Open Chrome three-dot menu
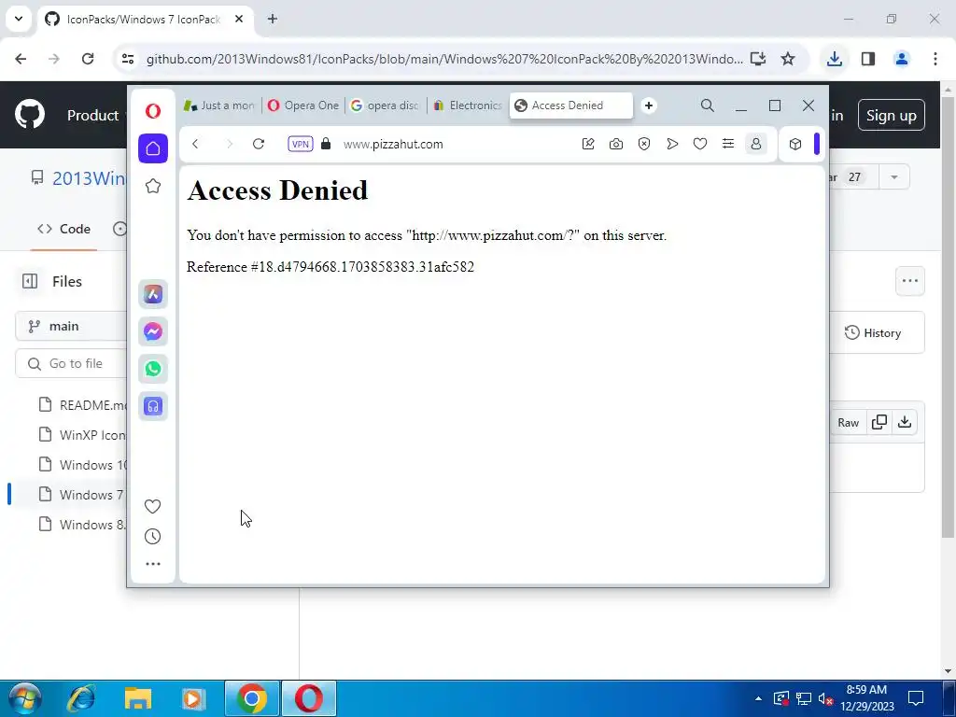Image resolution: width=956 pixels, height=717 pixels. coord(935,59)
